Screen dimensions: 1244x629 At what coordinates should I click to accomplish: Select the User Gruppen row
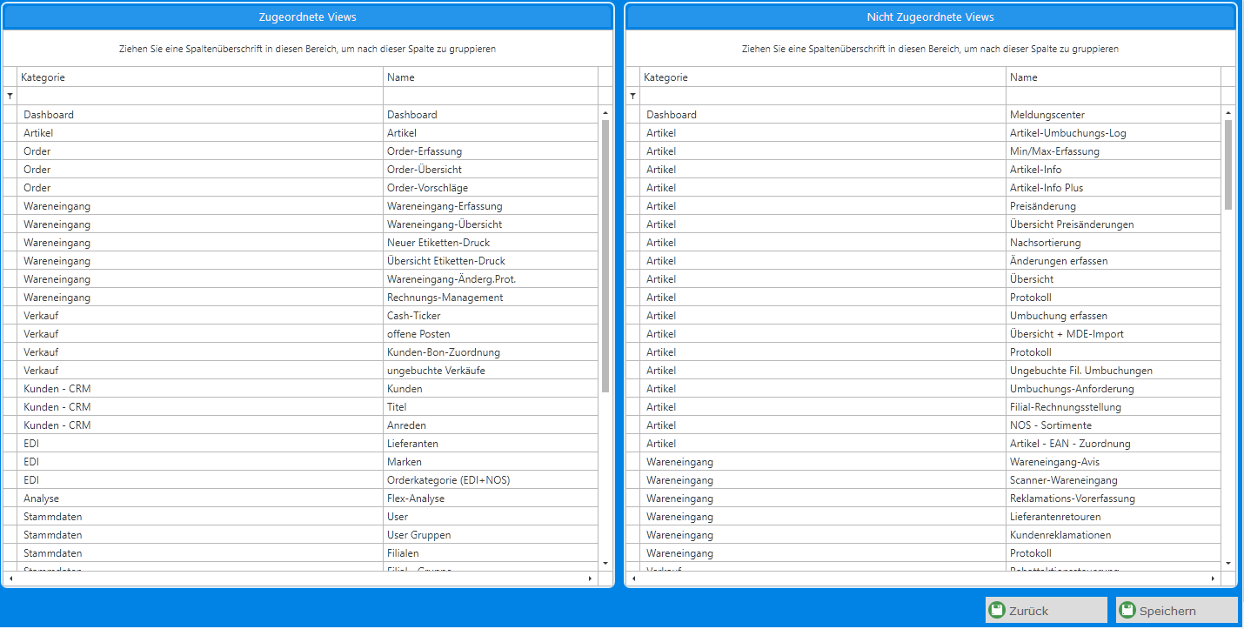pos(301,535)
